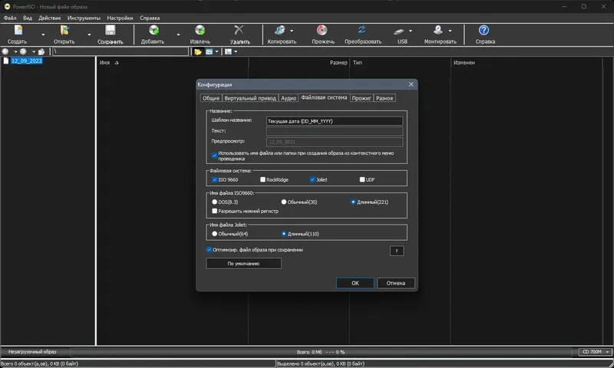Click the Незагрузочный образ status button

[35, 352]
